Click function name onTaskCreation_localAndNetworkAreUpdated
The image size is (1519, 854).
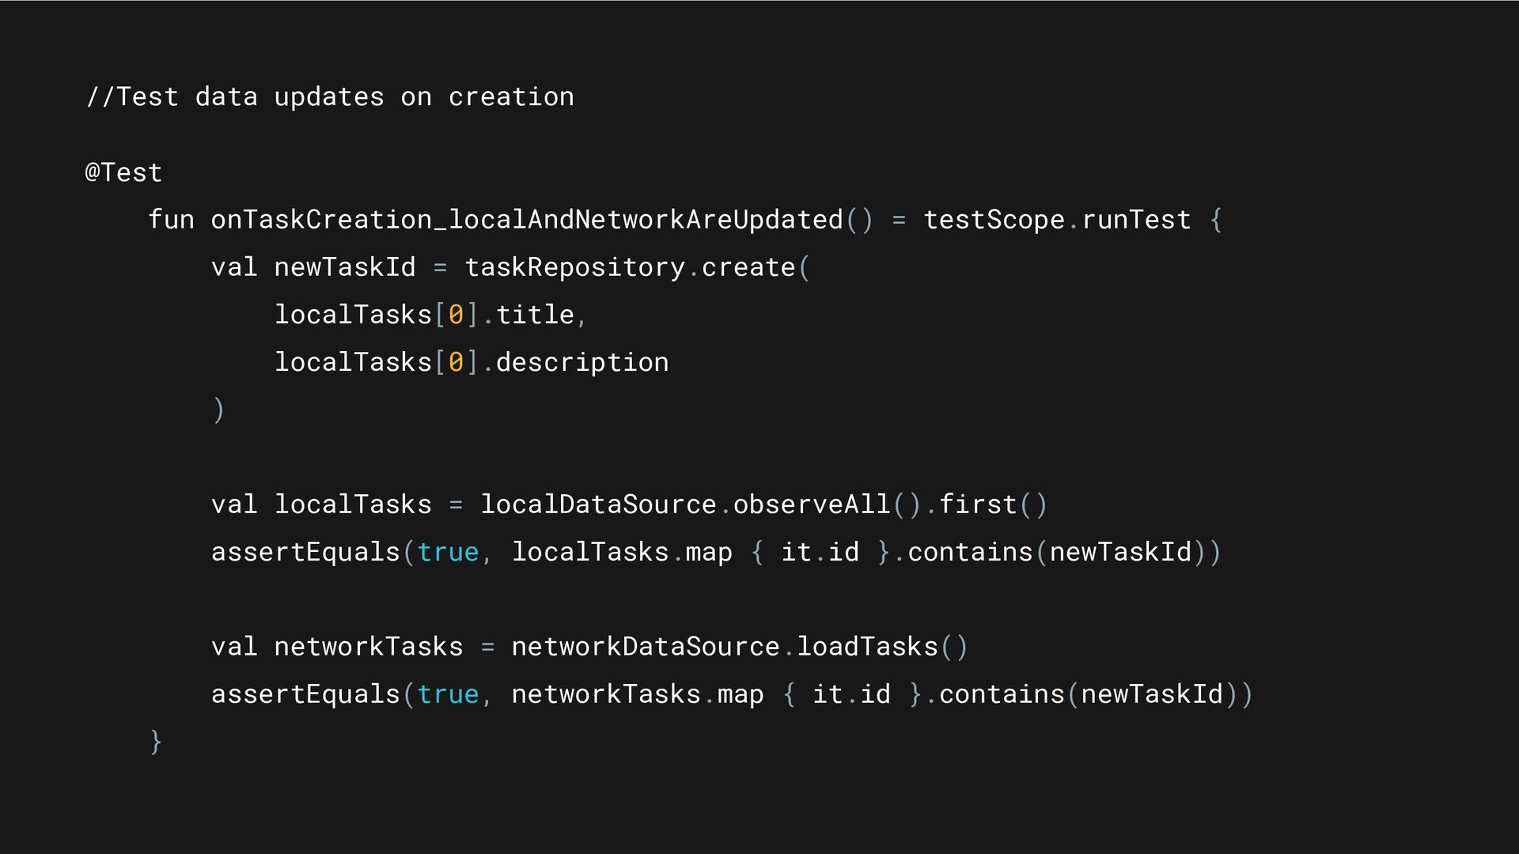[x=527, y=220]
